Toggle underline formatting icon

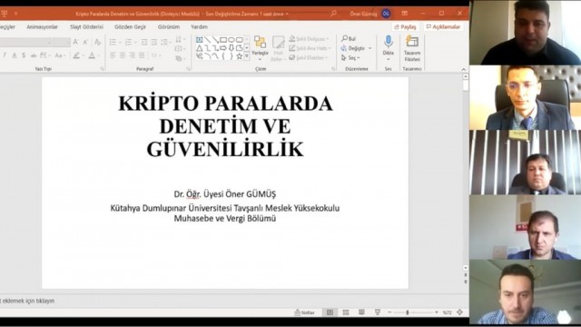tap(15, 55)
